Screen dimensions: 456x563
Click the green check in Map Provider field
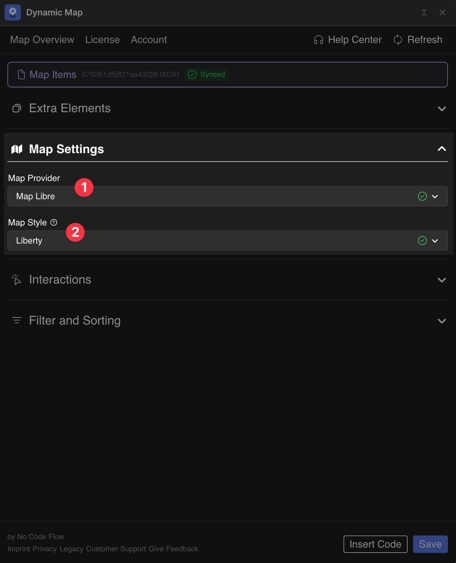coord(422,196)
